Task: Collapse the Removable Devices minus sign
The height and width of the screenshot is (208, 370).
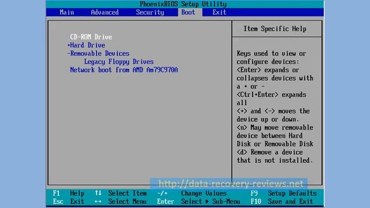Action: pyautogui.click(x=69, y=54)
